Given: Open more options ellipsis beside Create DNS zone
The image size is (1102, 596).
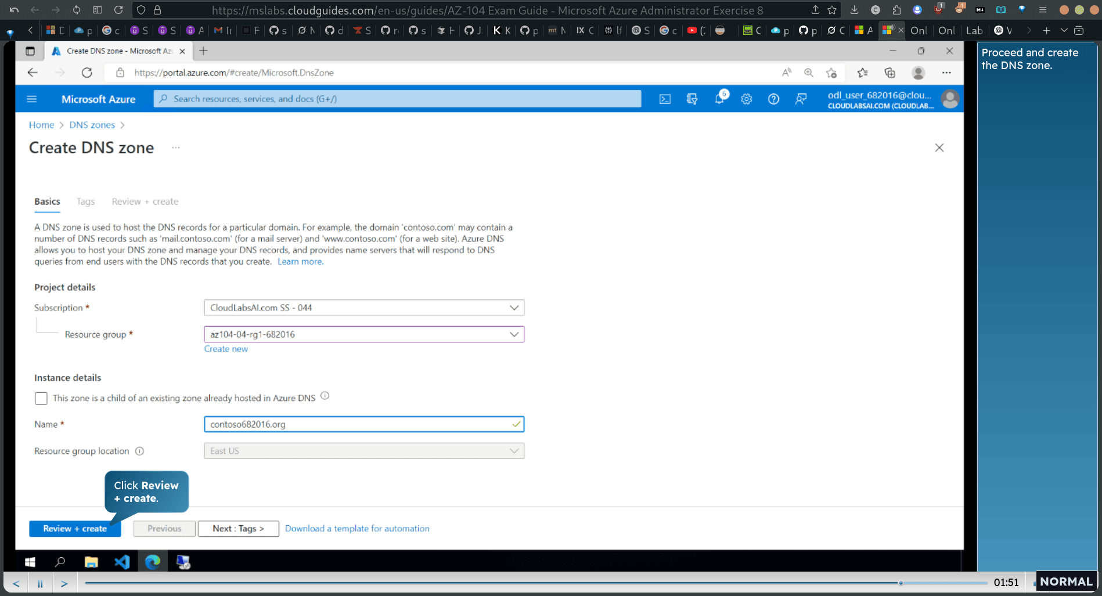Looking at the screenshot, I should [x=176, y=148].
